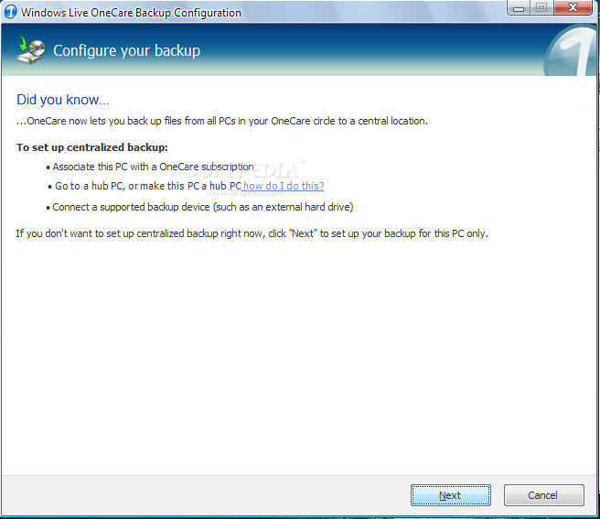This screenshot has width=600, height=519.
Task: Click the Cancel button
Action: [x=543, y=495]
